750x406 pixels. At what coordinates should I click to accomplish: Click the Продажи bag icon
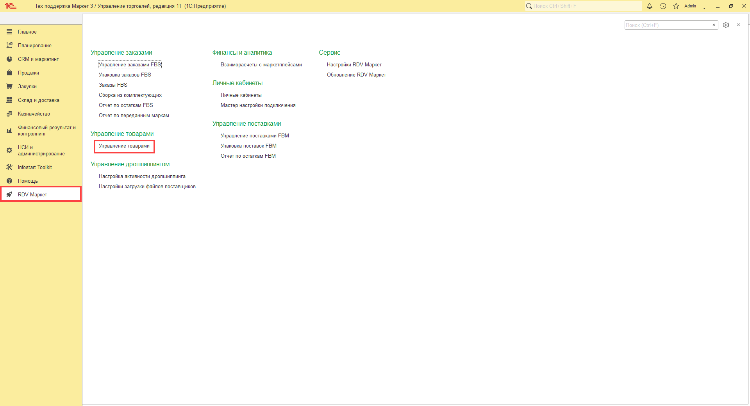tap(9, 73)
